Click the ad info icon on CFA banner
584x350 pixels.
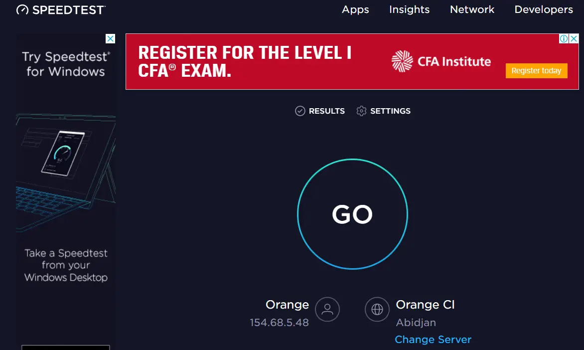pyautogui.click(x=564, y=38)
